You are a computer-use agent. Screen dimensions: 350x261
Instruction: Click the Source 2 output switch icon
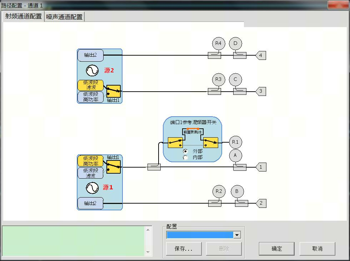[114, 91]
